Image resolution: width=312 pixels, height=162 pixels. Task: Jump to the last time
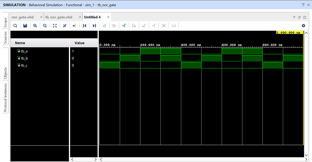pos(94,25)
